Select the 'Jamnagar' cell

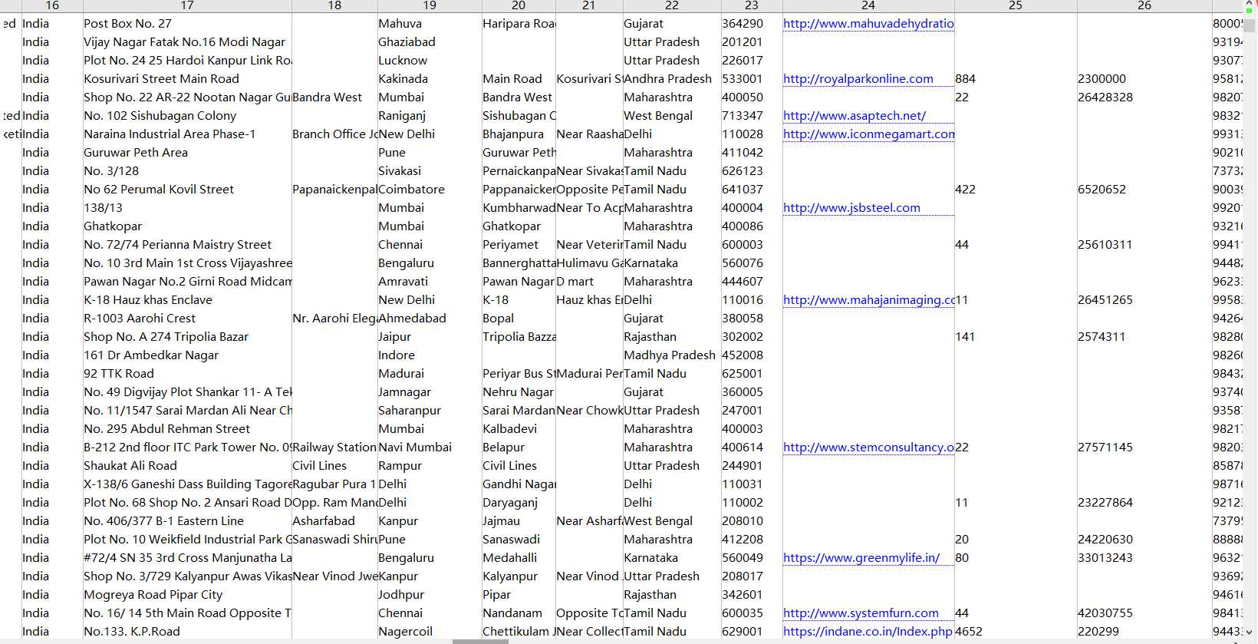tap(430, 392)
